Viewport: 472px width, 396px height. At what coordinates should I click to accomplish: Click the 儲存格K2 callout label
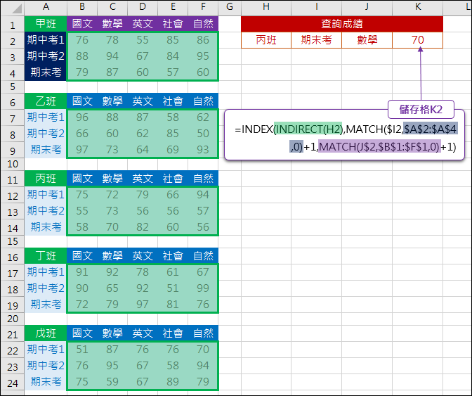[421, 110]
